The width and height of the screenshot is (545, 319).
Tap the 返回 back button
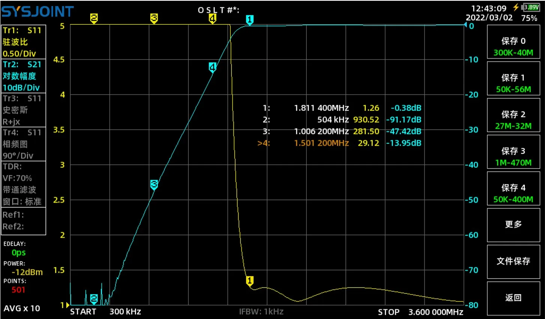(x=513, y=298)
